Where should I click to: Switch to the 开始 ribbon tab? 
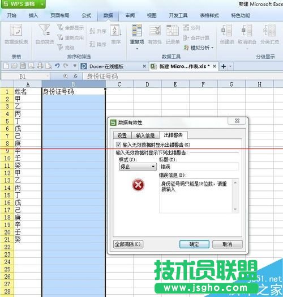click(x=11, y=15)
